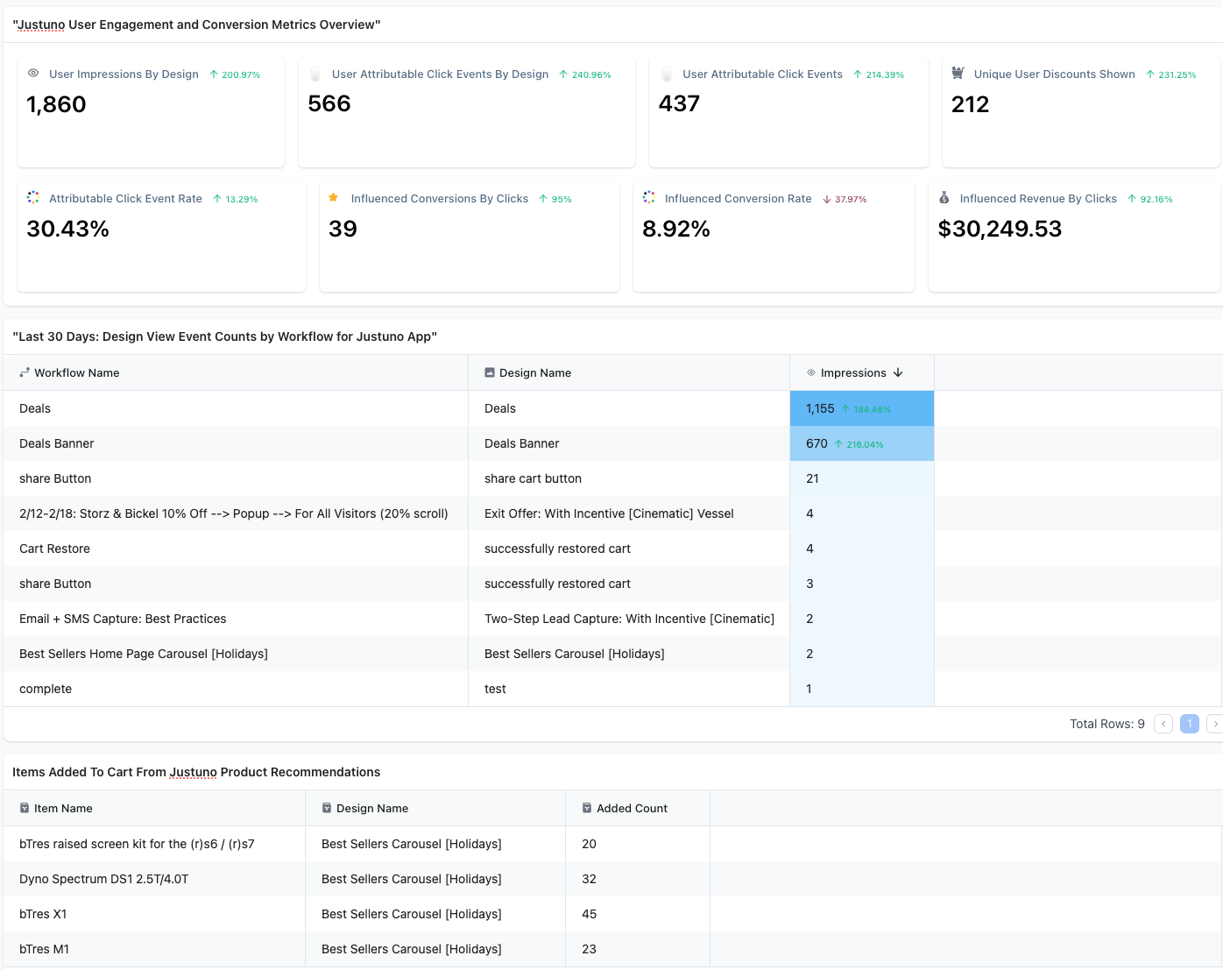Click the star icon next to Influenced Conversions
The width and height of the screenshot is (1223, 970).
pyautogui.click(x=333, y=198)
